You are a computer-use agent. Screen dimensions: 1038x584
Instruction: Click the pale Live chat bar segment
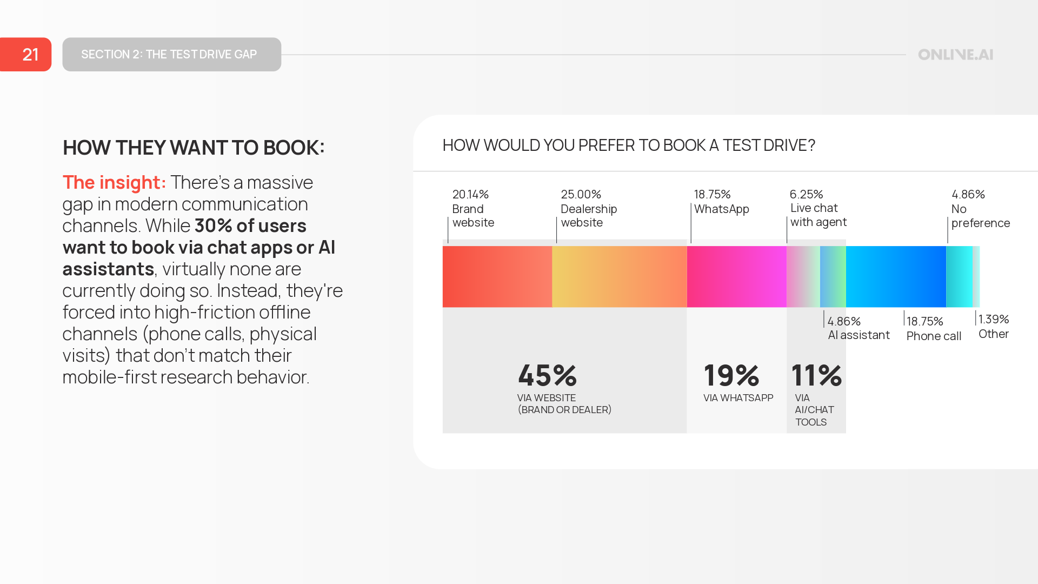click(x=803, y=276)
